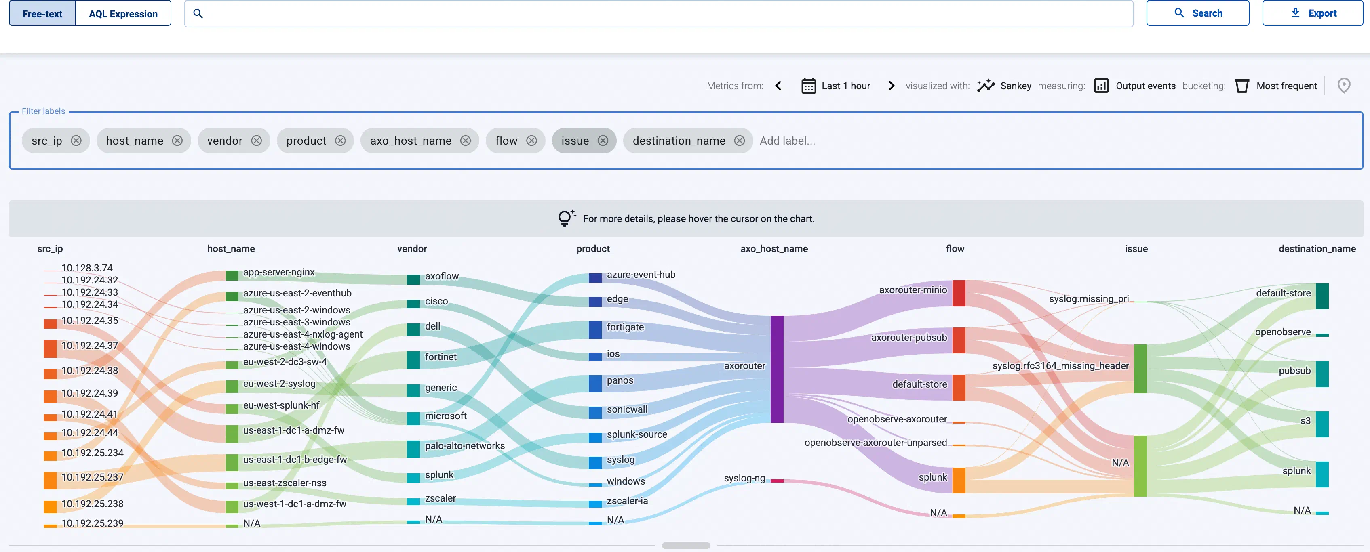The width and height of the screenshot is (1370, 552).
Task: Remove the issue filter label
Action: tap(603, 140)
